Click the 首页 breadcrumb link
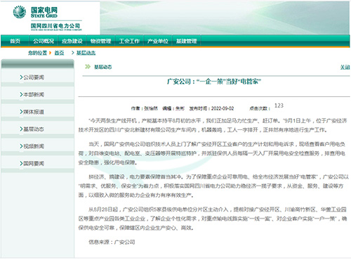The width and height of the screenshot is (351, 260). click(x=59, y=53)
